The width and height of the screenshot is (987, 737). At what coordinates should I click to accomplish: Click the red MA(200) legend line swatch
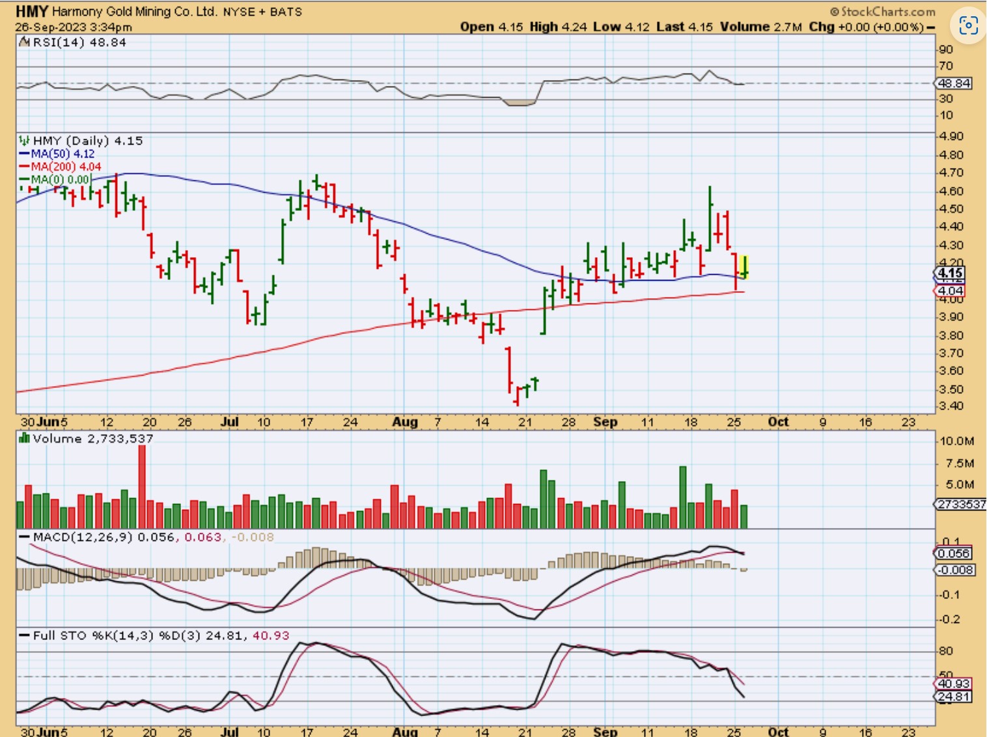(x=24, y=167)
